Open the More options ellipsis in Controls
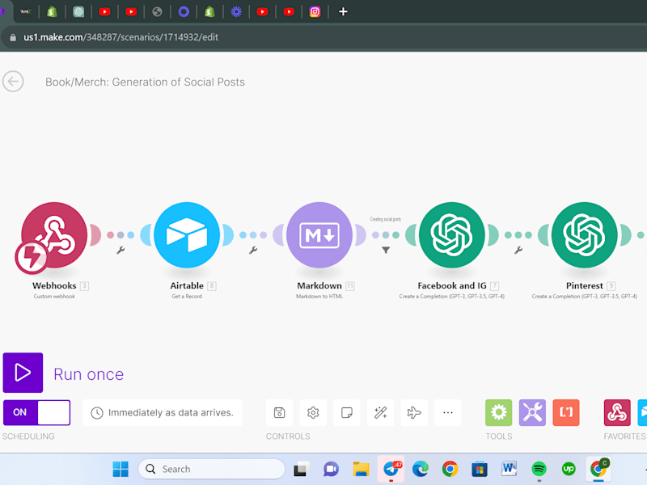The height and width of the screenshot is (485, 647). click(x=448, y=412)
